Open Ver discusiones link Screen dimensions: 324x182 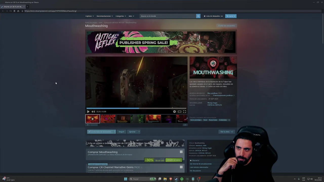click(195, 171)
